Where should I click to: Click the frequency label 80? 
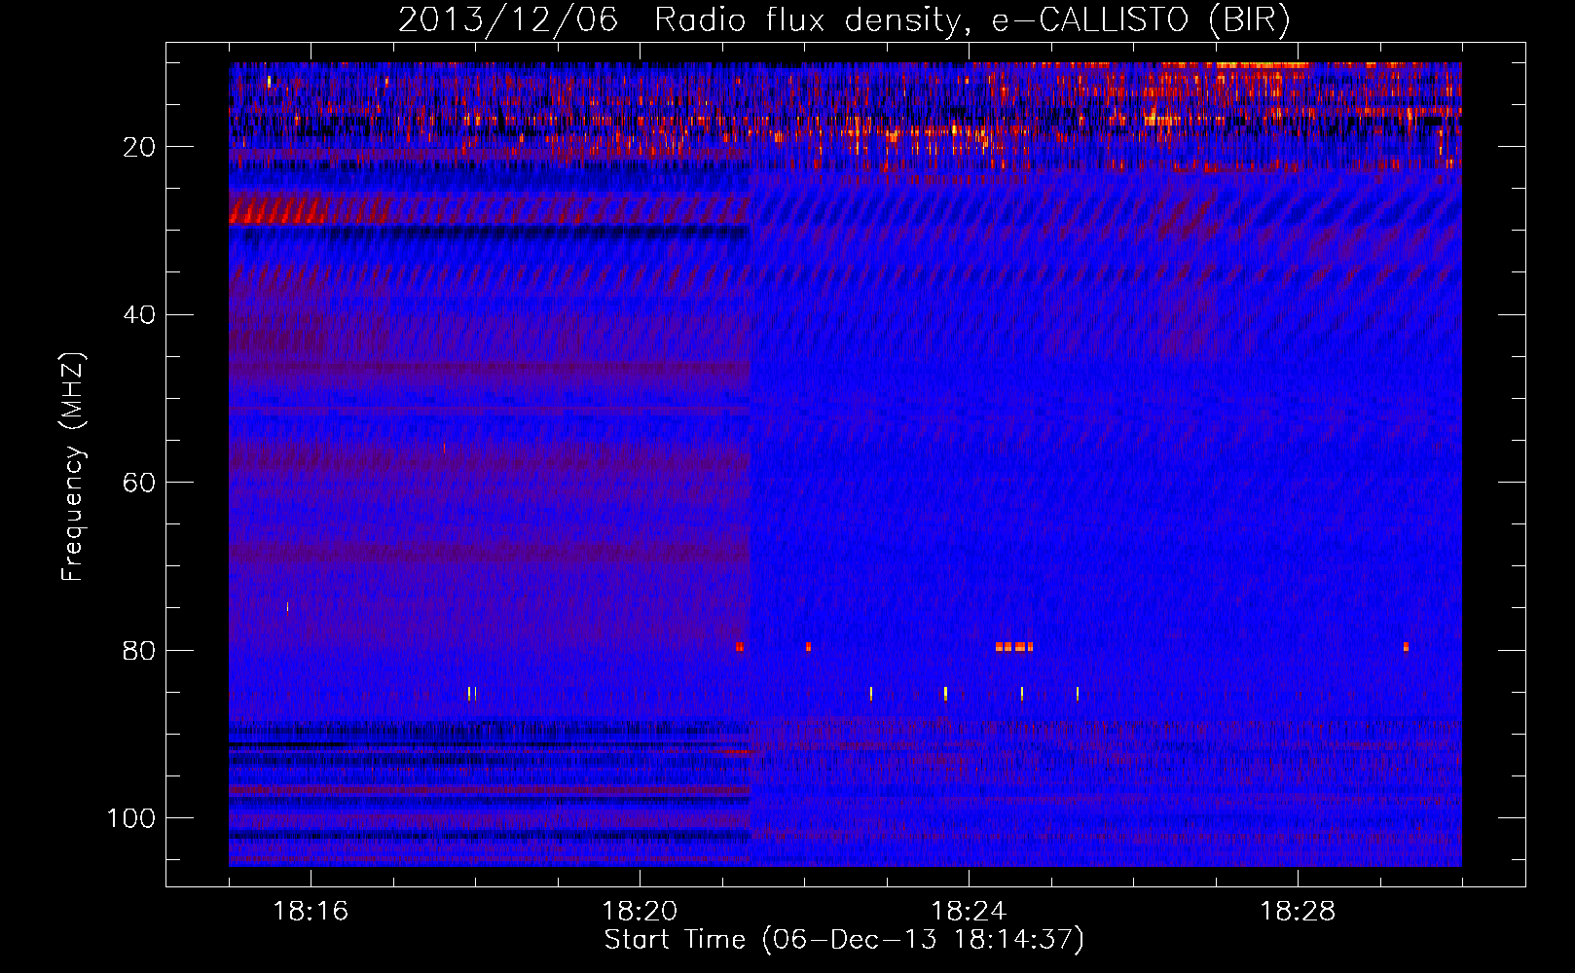(x=140, y=651)
